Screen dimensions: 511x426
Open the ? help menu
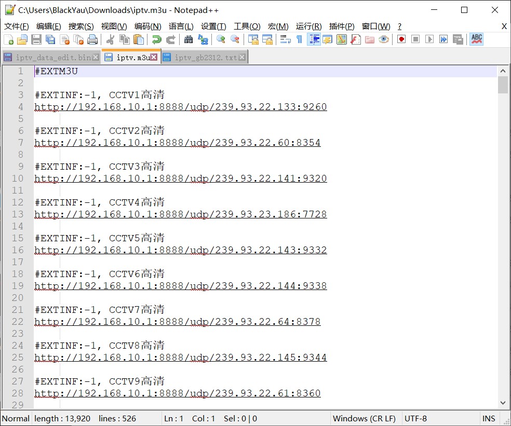click(399, 26)
